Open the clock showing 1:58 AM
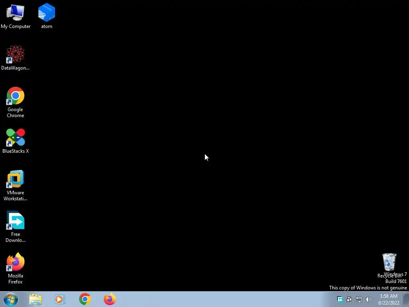 point(389,299)
